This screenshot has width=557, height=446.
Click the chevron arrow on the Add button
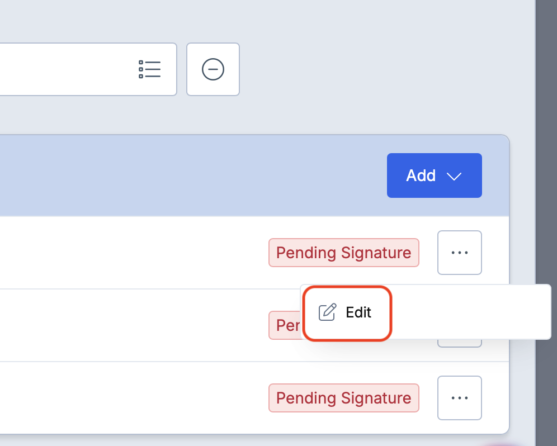tap(454, 176)
